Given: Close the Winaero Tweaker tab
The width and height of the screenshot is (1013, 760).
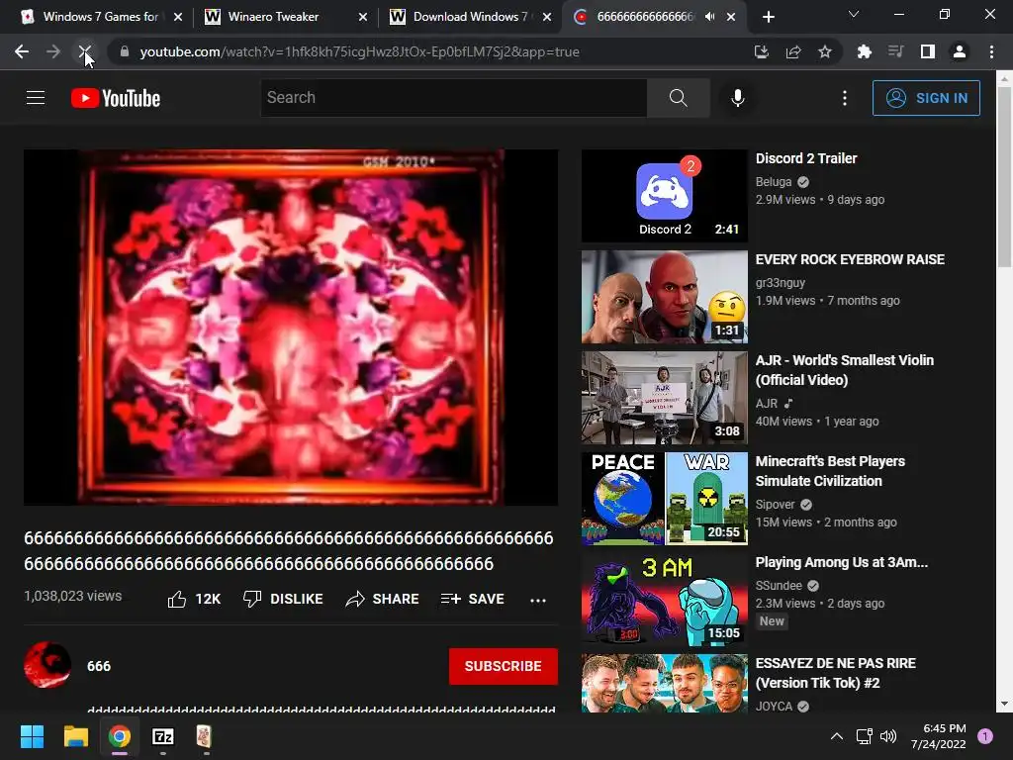Looking at the screenshot, I should (x=363, y=17).
